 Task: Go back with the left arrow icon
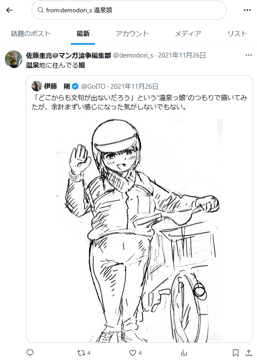click(x=9, y=10)
